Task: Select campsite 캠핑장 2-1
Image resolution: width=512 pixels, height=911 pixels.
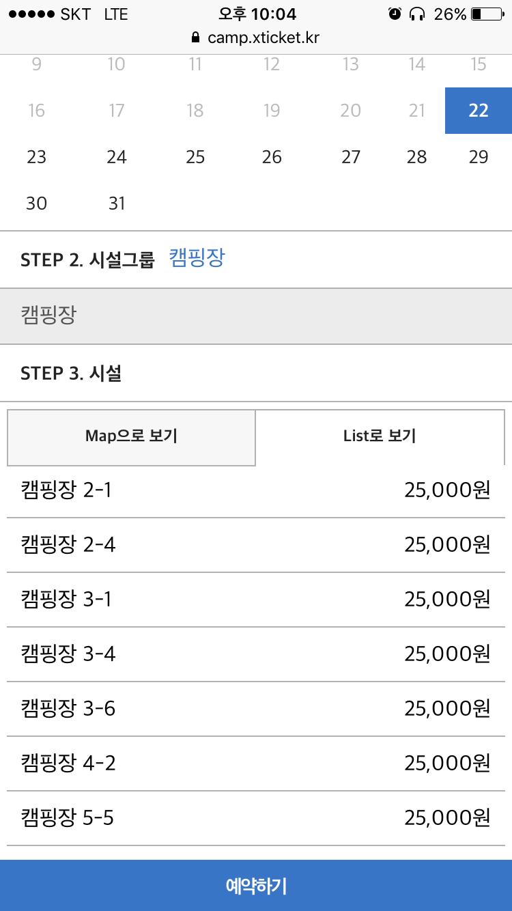Action: 256,490
